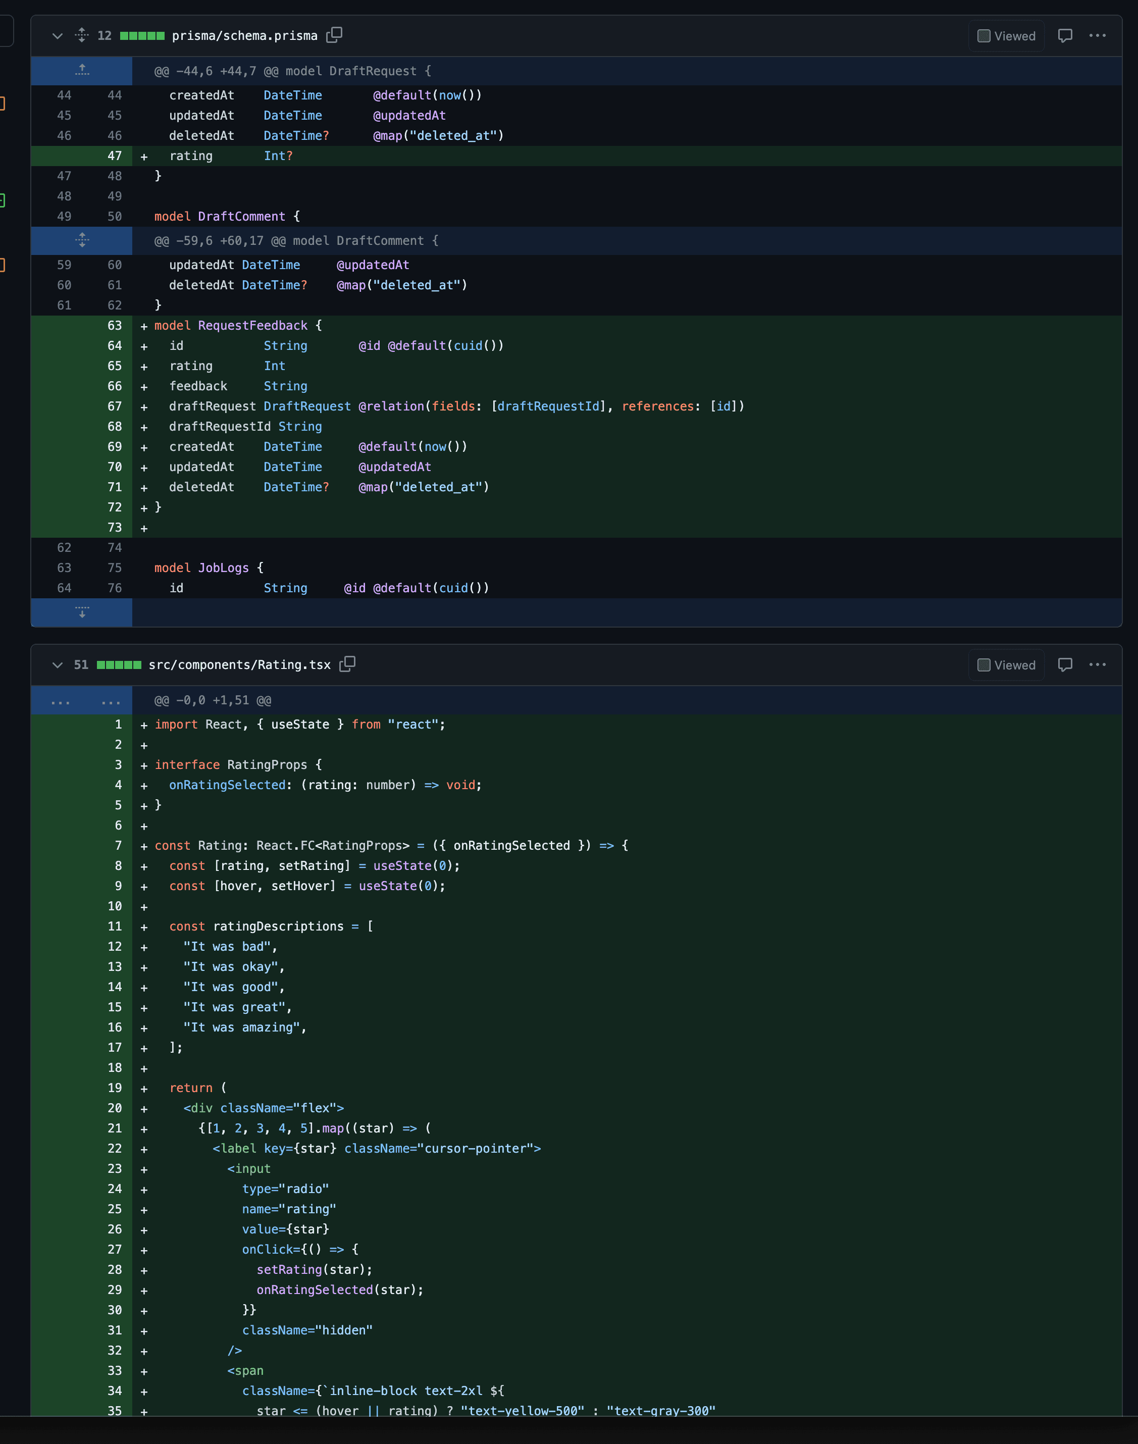This screenshot has height=1444, width=1138.
Task: Expand lines below JobLogs in schema.prisma
Action: click(82, 612)
